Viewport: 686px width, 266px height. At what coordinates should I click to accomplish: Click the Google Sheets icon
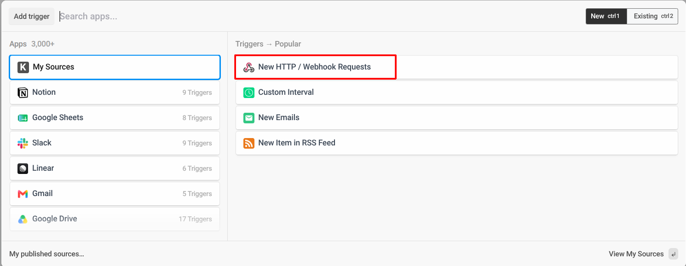23,118
